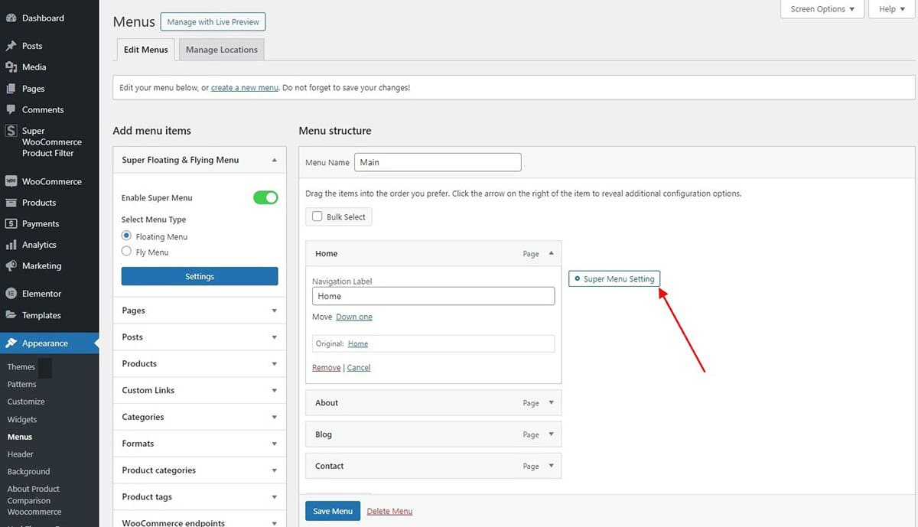Expand the Contact menu item arrow
Screen dimensions: 918x527
551,466
